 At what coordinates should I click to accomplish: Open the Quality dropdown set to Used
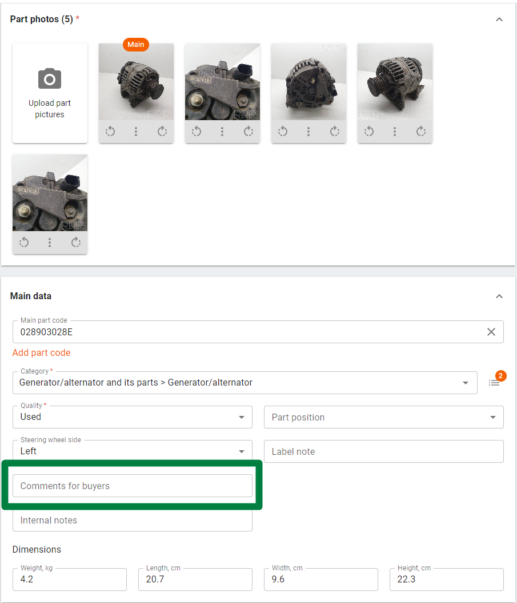point(241,417)
